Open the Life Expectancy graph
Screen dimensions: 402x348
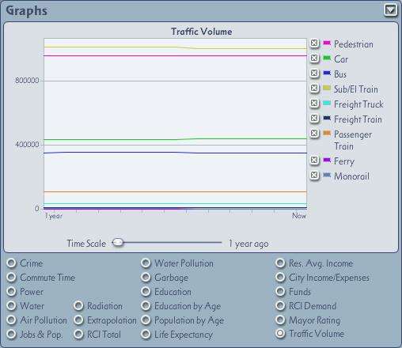(x=146, y=335)
